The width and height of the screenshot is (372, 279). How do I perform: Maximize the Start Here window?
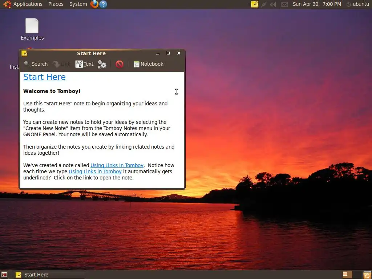point(168,53)
